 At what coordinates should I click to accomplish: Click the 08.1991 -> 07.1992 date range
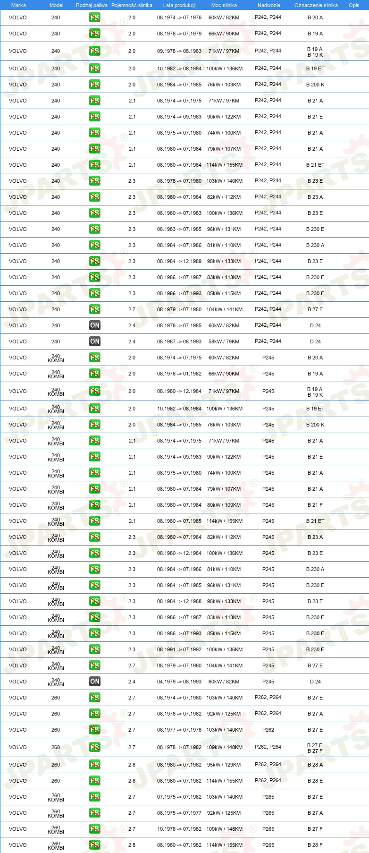pos(179,649)
